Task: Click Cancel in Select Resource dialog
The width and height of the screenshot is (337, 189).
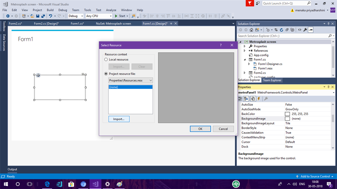Action: tap(223, 129)
